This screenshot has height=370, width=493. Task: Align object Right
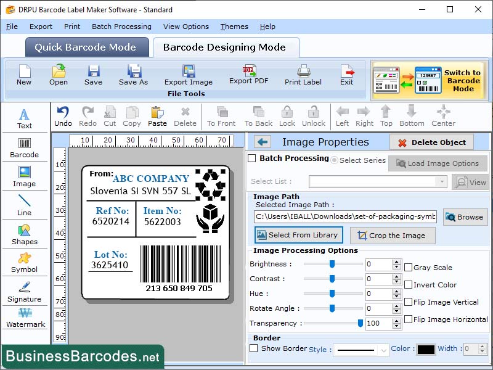click(x=364, y=117)
